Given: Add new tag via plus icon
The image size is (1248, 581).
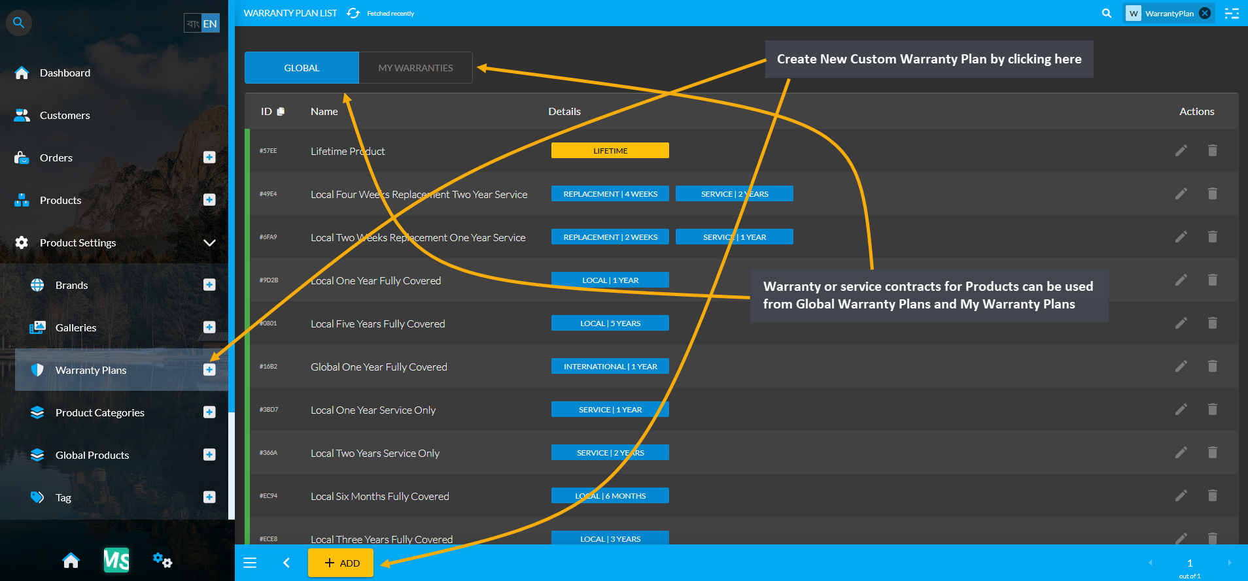Looking at the screenshot, I should coord(209,497).
